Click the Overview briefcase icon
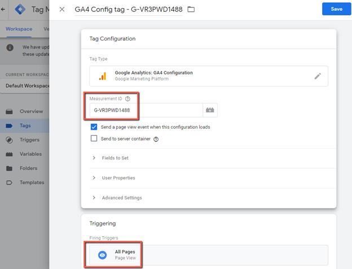 click(x=9, y=111)
